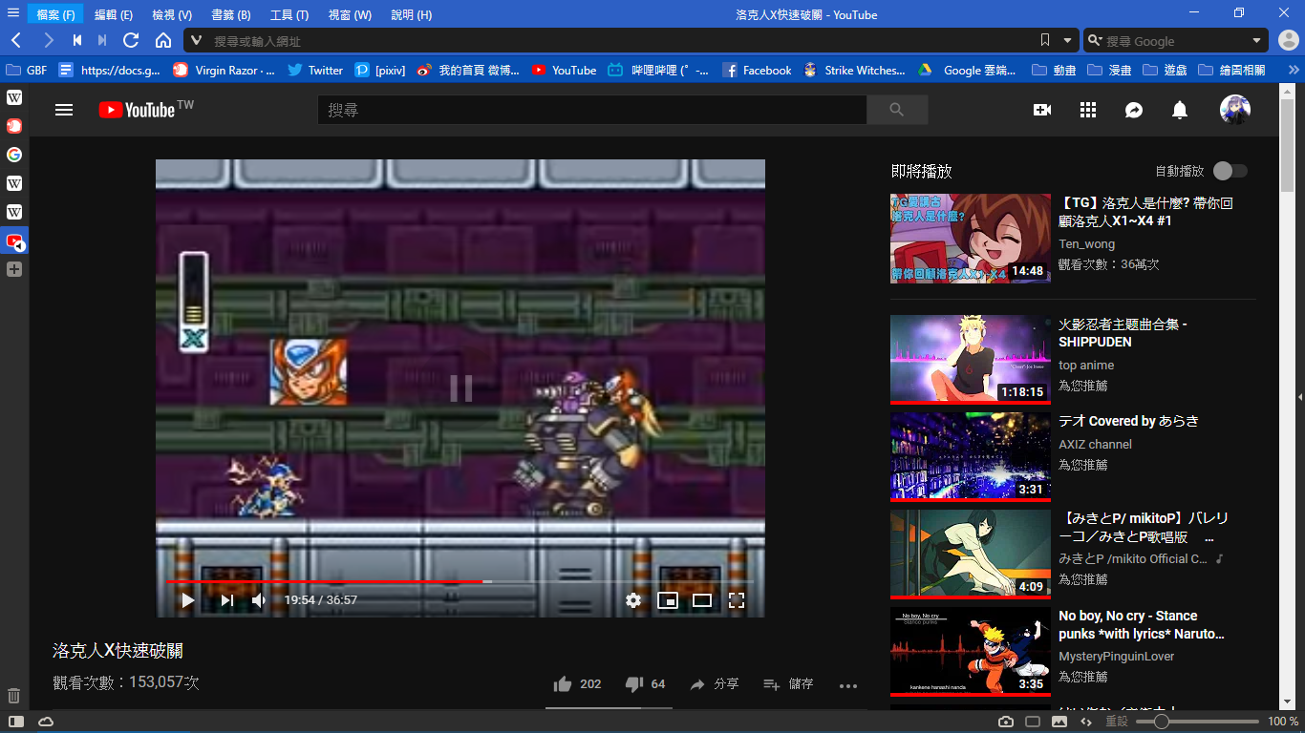The height and width of the screenshot is (733, 1305).
Task: Enable miniplayer mode
Action: point(668,600)
